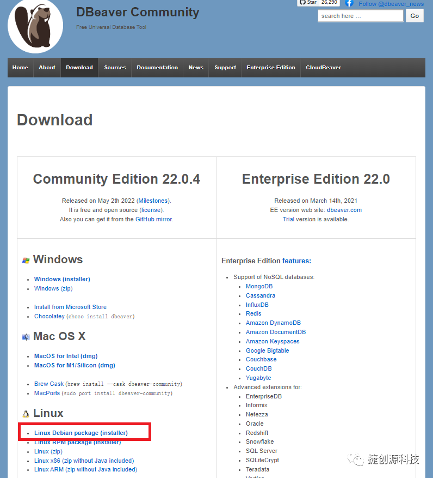Open the Support menu item
Viewport: 433px width, 478px height.
[225, 68]
